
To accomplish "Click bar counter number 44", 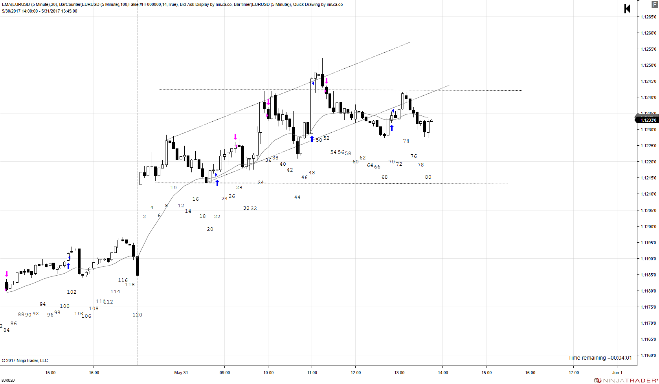I will point(297,197).
